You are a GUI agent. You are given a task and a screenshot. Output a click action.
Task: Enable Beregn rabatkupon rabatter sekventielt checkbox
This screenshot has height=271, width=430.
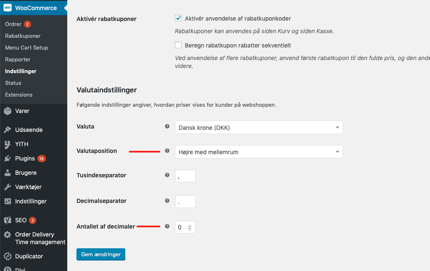point(178,45)
